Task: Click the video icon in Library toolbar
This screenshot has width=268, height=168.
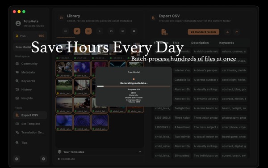Action: [x=134, y=31]
